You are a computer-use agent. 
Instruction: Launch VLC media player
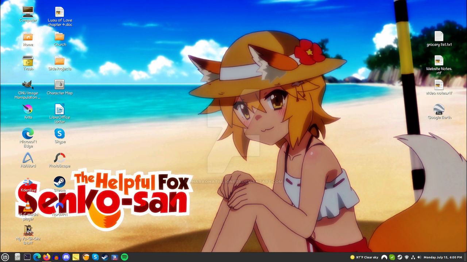28,206
